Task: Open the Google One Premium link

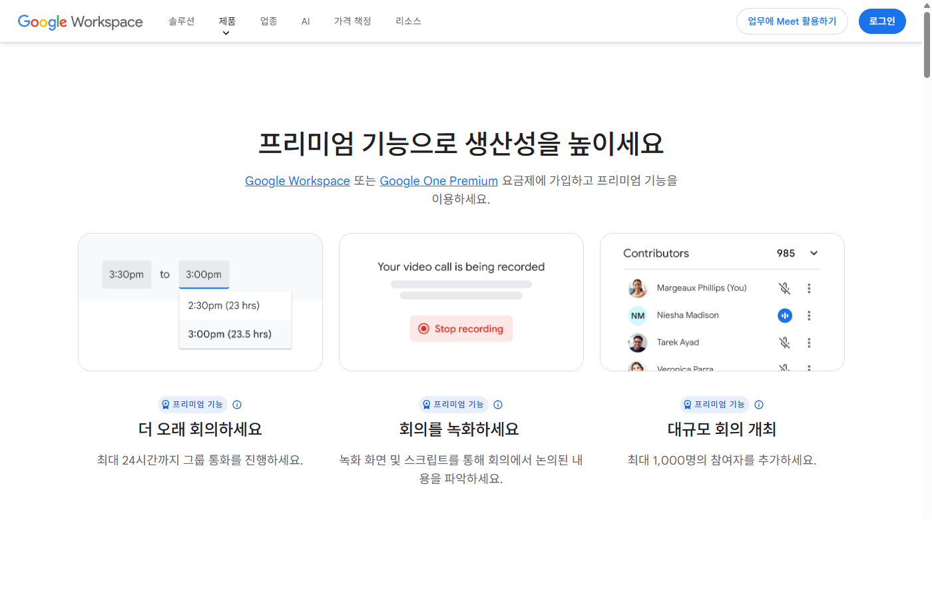Action: [439, 180]
